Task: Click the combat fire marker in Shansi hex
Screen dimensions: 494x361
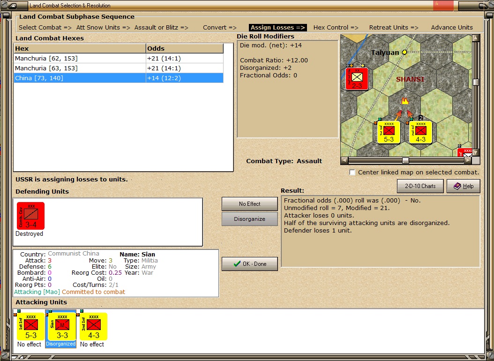Action: pyautogui.click(x=405, y=101)
